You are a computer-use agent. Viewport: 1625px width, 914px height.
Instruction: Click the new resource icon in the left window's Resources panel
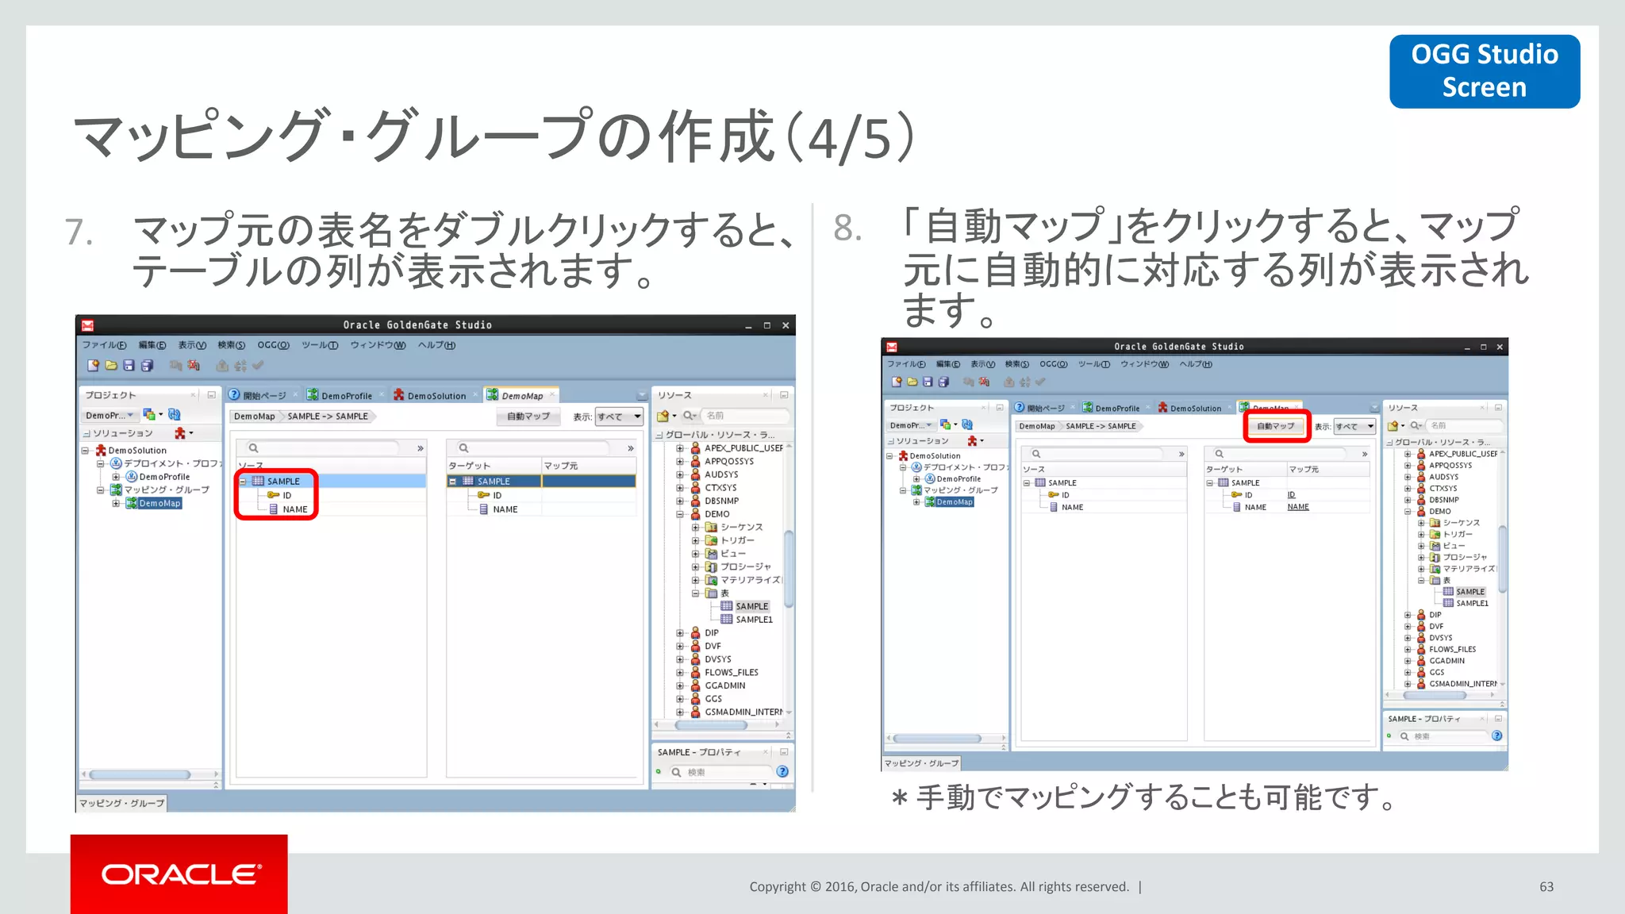coord(663,416)
